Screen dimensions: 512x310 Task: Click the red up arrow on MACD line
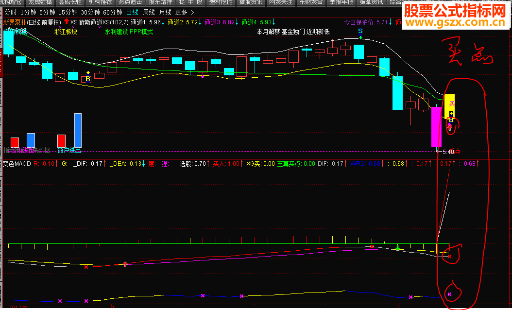[125, 264]
